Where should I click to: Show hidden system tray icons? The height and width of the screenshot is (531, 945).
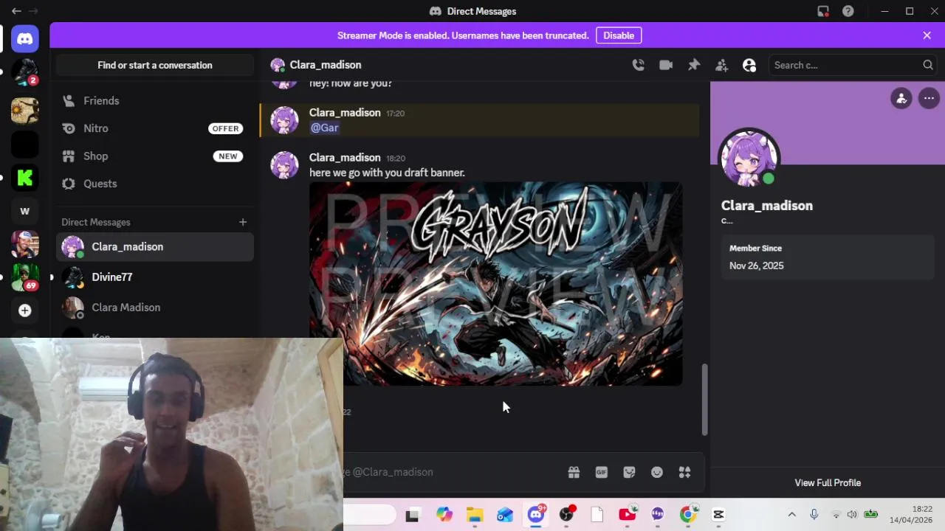point(791,515)
